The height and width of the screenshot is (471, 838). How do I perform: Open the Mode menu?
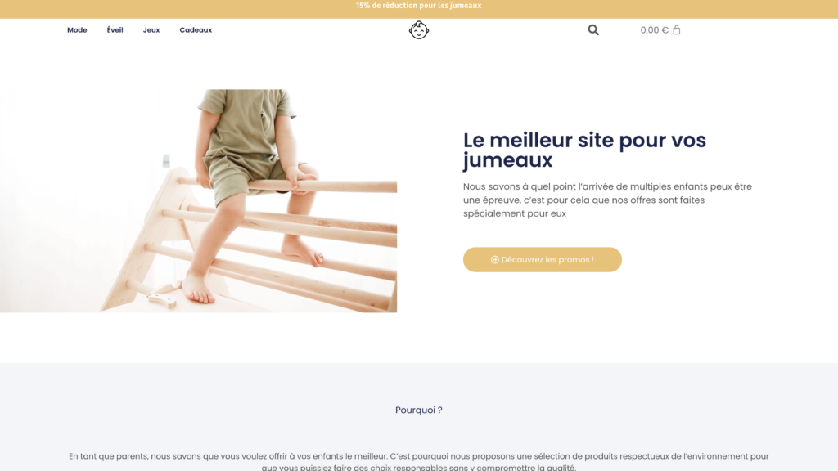[x=77, y=30]
